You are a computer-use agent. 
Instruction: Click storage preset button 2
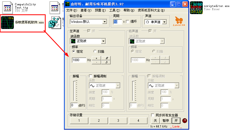(x=99, y=121)
